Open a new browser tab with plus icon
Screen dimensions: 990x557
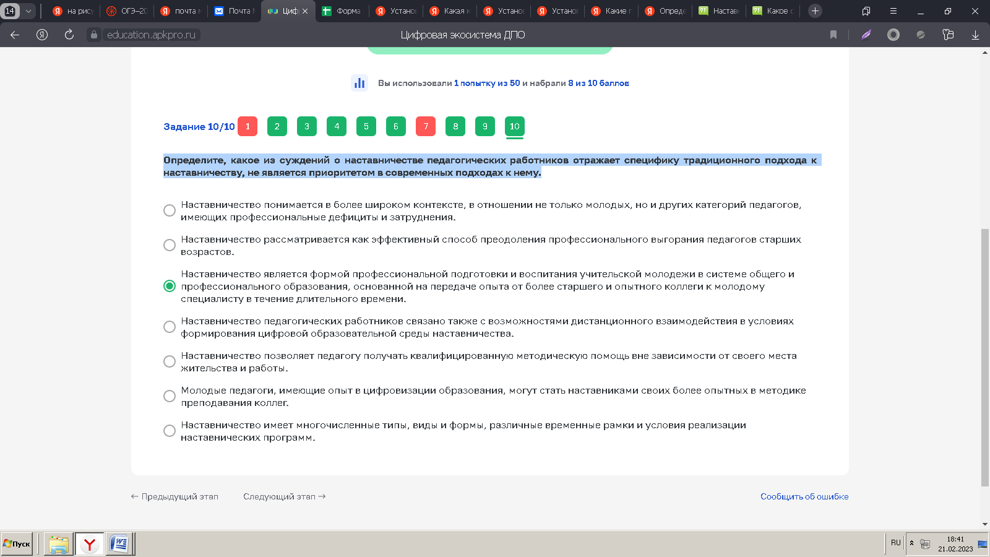815,11
